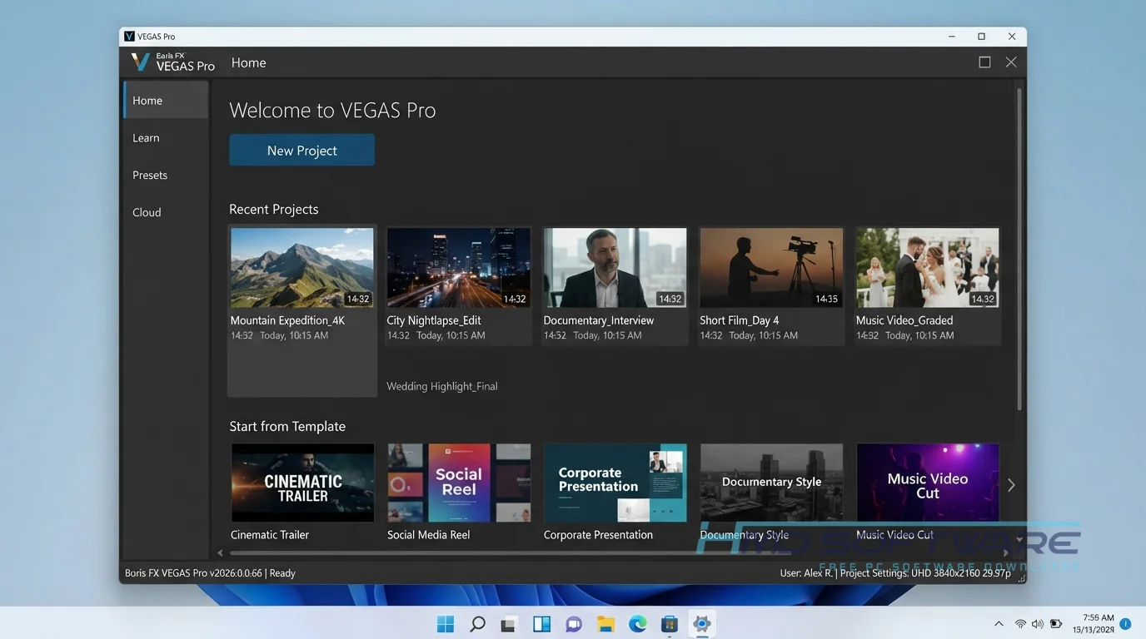Open taskbar Search magnifier
The width and height of the screenshot is (1146, 639).
[477, 624]
